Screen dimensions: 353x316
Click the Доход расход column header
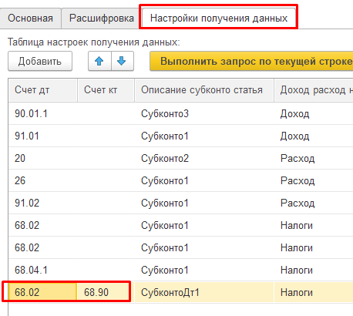click(x=314, y=90)
